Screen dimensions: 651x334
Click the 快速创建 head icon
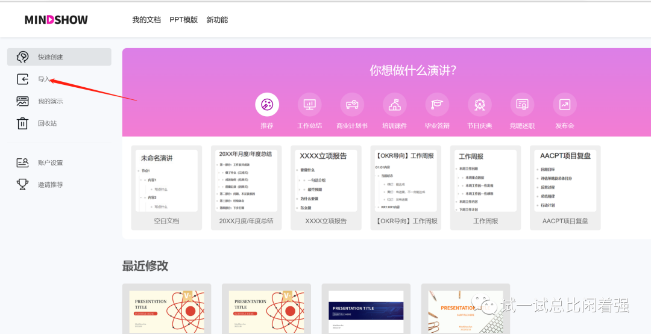click(22, 57)
